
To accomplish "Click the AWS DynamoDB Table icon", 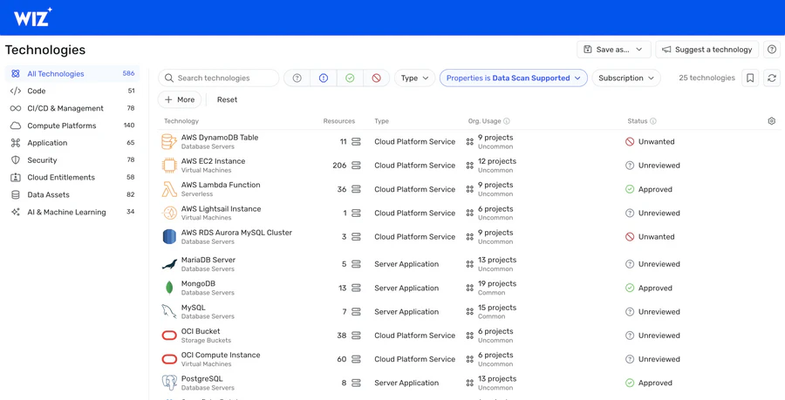I will point(169,141).
